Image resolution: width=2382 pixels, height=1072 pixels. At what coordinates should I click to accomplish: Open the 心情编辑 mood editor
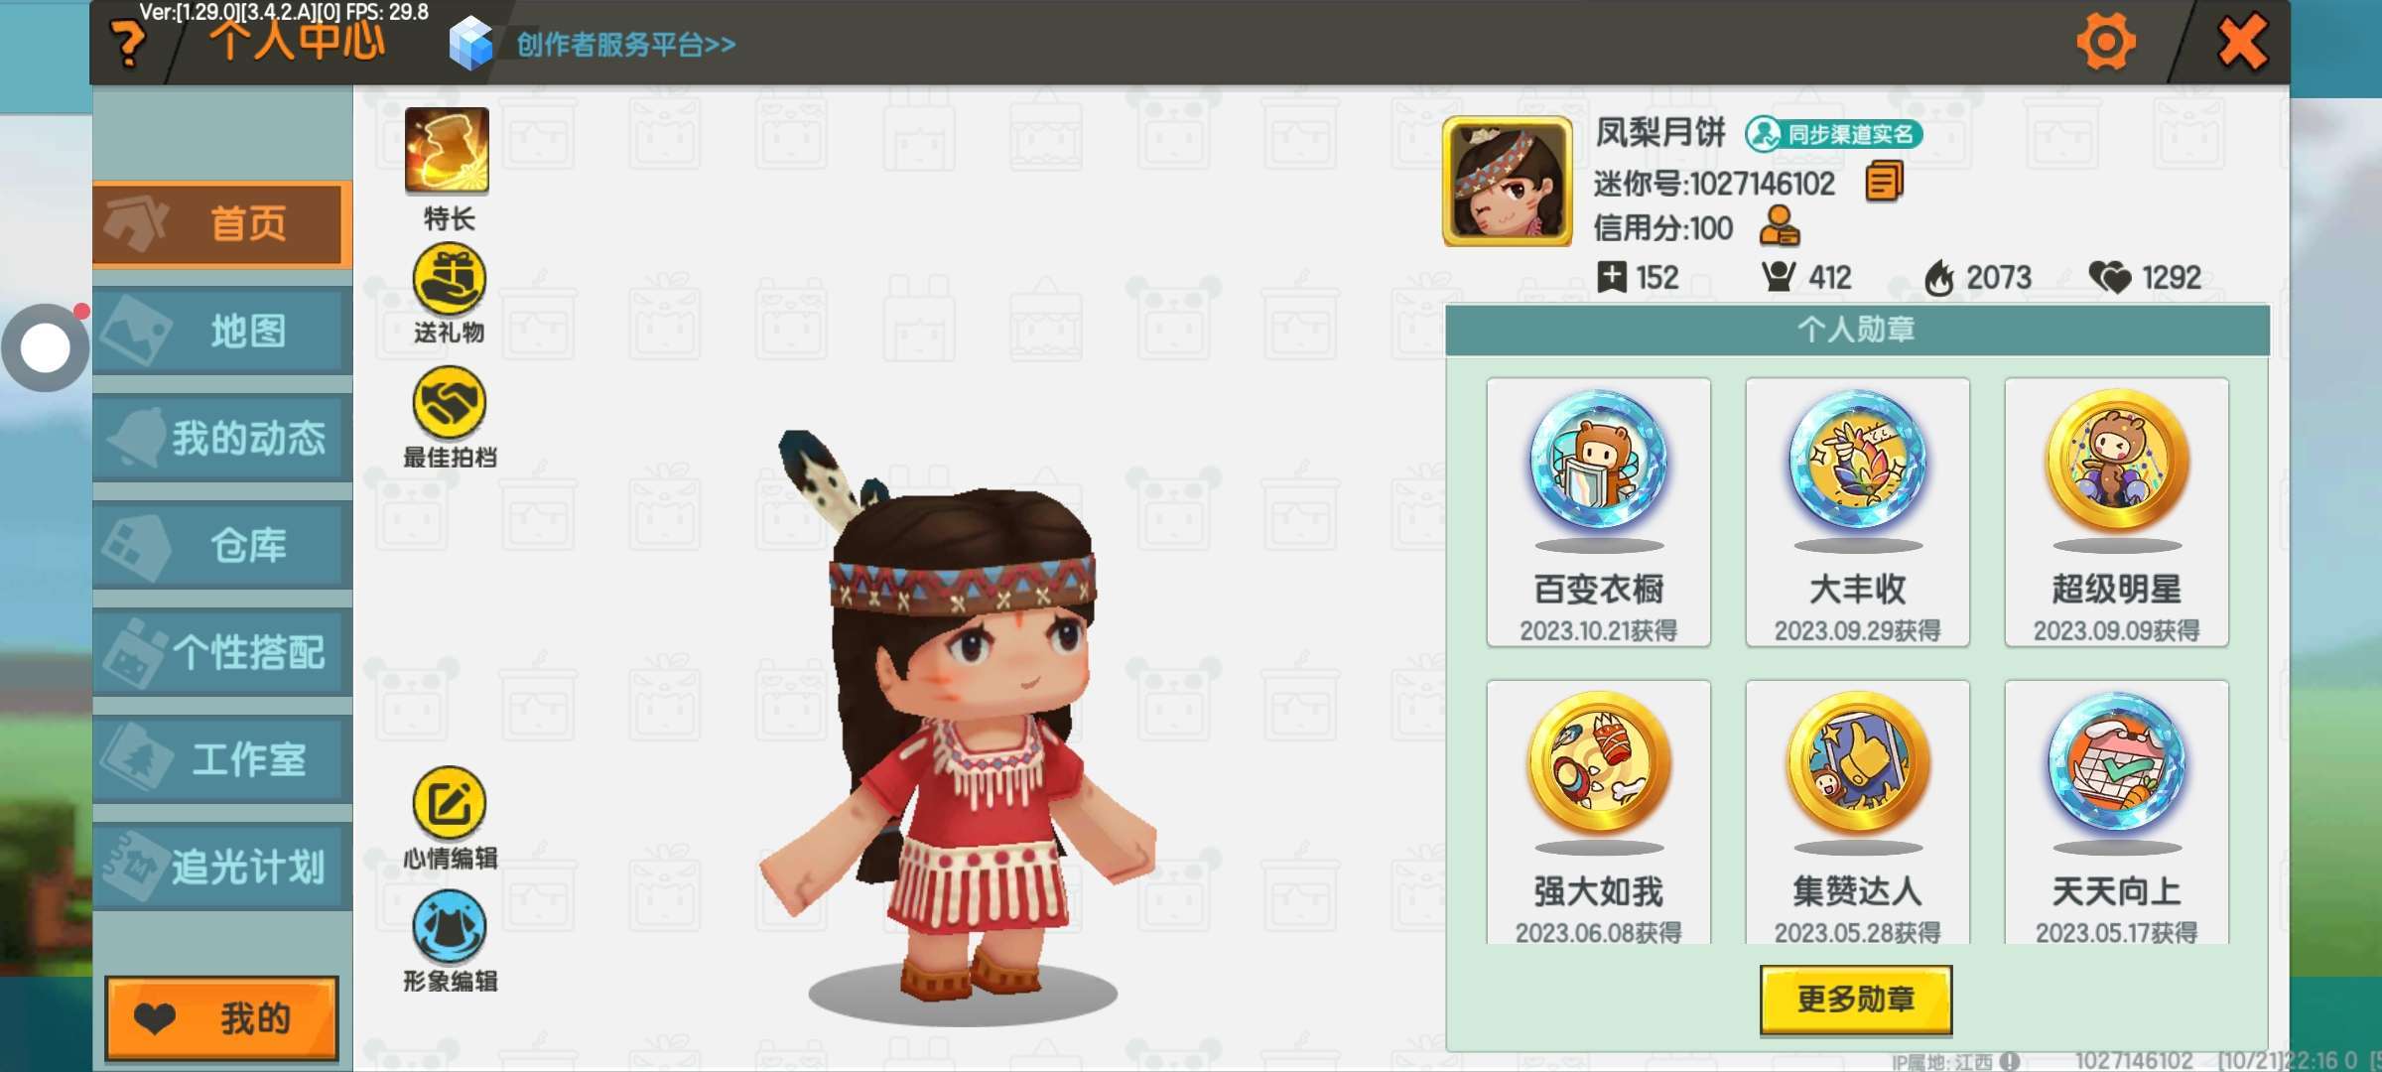click(449, 804)
